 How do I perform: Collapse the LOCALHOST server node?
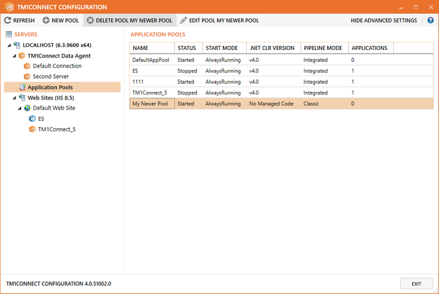[x=9, y=45]
